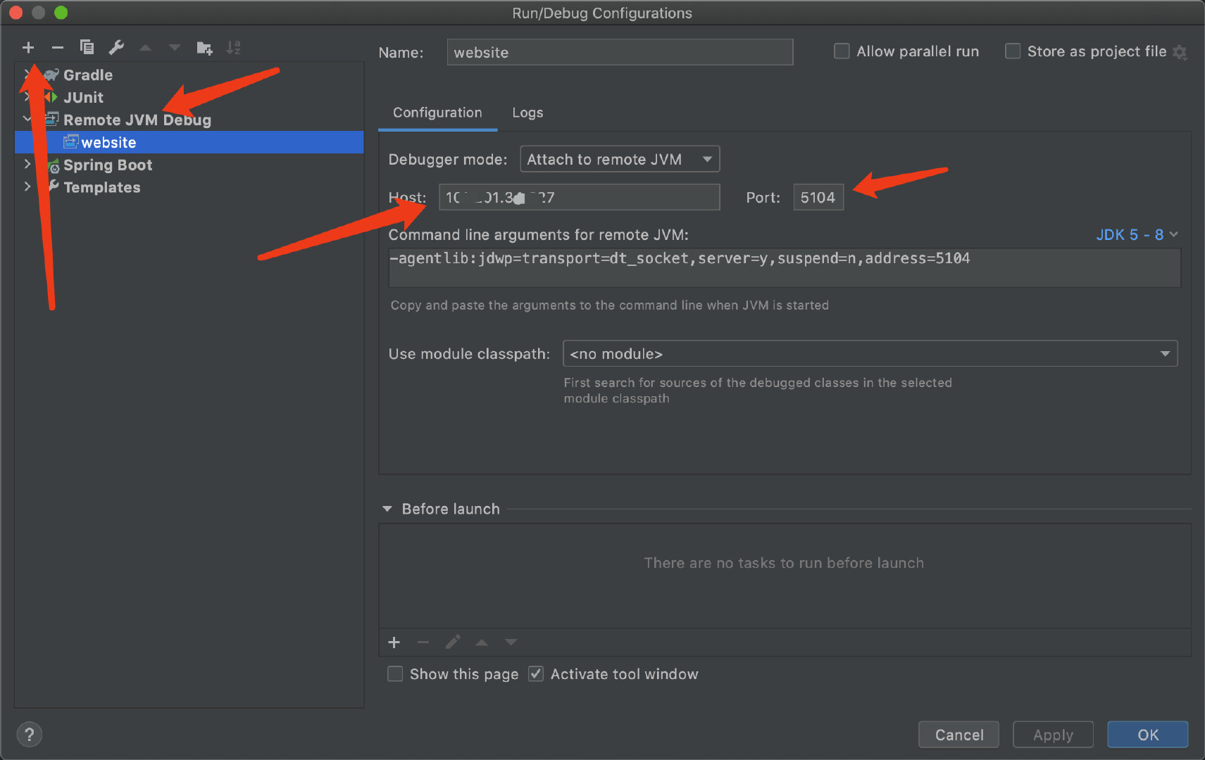Click the Spring Boot label in tree
Image resolution: width=1205 pixels, height=760 pixels.
click(108, 165)
